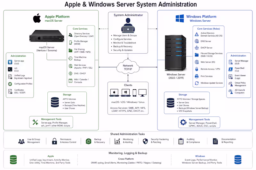Screen dimensions: 256x170
Task: Click the DNS Server globe icon
Action: [x=197, y=41]
